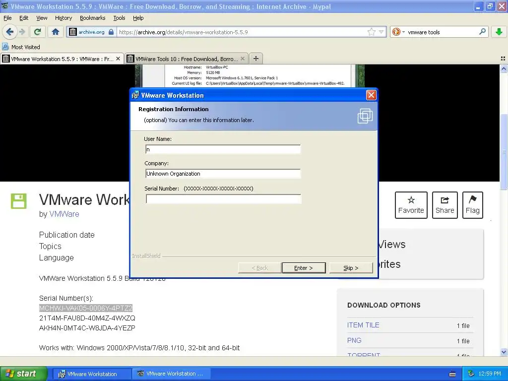The width and height of the screenshot is (508, 381).
Task: Click serial number 21T4M-FAU8D-40M4Z-4WXZQ
Action: click(87, 318)
